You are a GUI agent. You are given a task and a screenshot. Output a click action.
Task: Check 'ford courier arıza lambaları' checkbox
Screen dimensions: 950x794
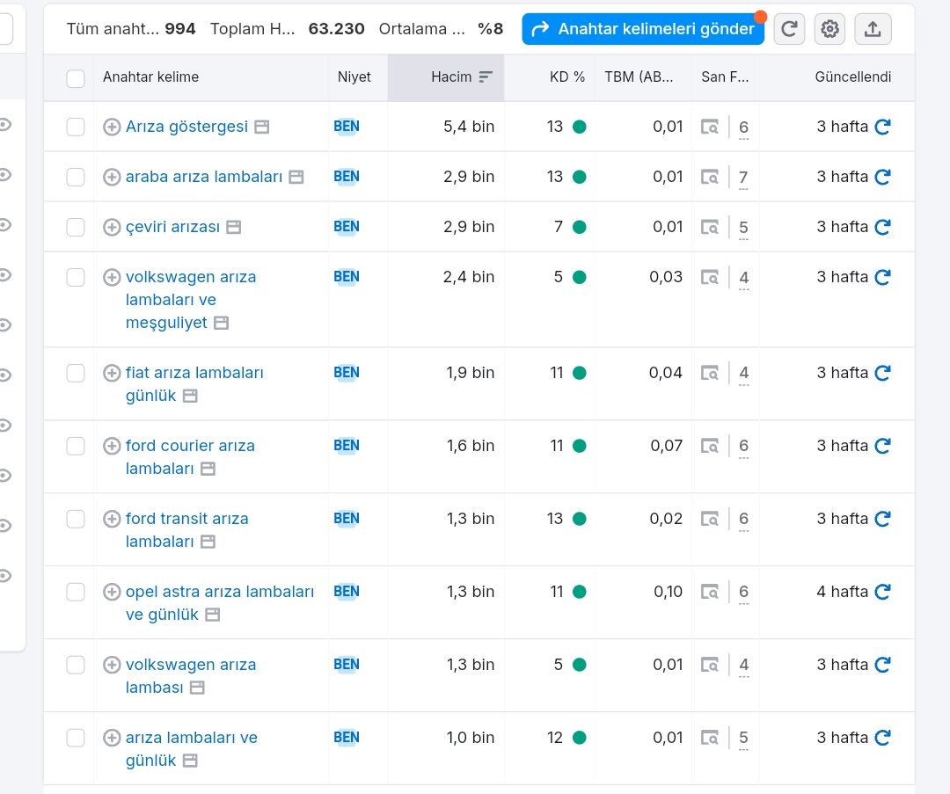coord(75,447)
